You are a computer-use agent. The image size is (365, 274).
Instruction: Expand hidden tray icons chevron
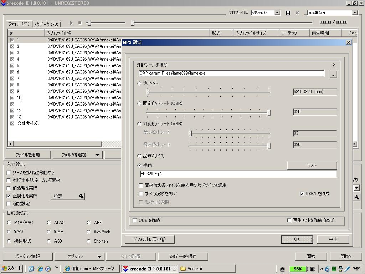321,269
